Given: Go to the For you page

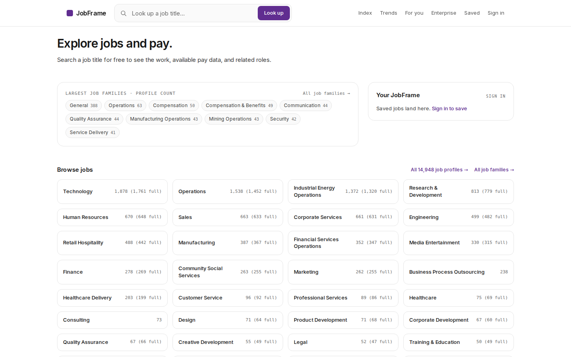Looking at the screenshot, I should (414, 13).
